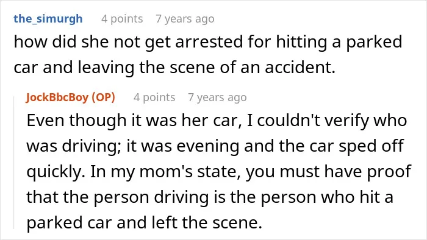Click the line "Even though it was her car"
Image resolution: width=427 pixels, height=240 pixels.
tap(217, 121)
